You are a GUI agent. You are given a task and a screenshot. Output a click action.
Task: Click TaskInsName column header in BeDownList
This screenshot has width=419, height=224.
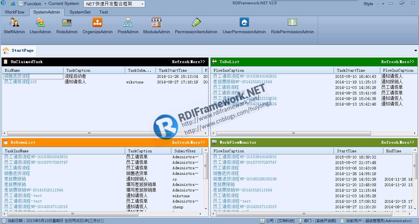(x=63, y=151)
